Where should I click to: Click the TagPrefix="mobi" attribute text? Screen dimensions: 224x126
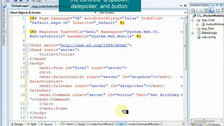click(x=79, y=32)
